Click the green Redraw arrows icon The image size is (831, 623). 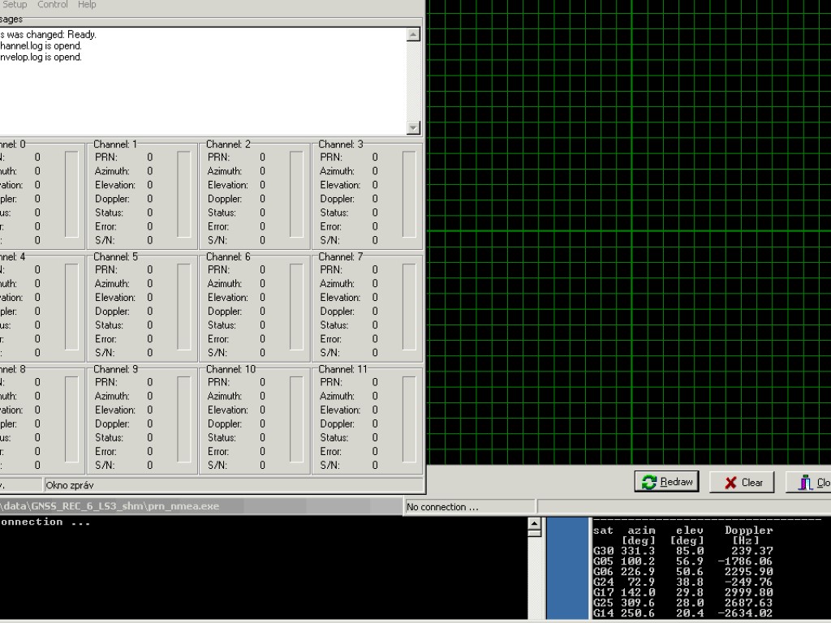pos(648,482)
